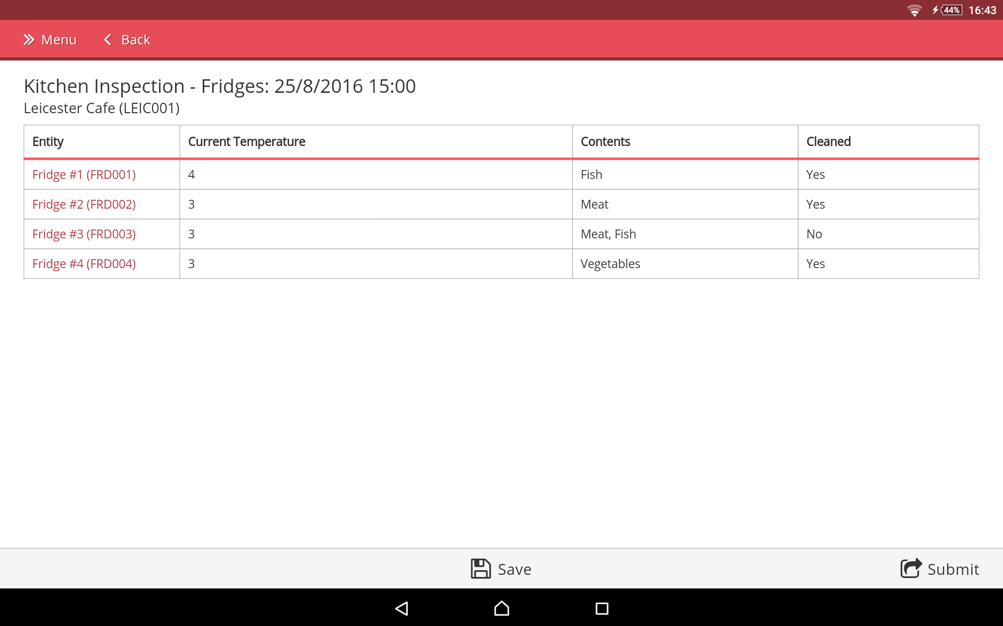Viewport: 1003px width, 626px height.
Task: Open the Menu using the double-chevron icon
Action: [x=29, y=39]
